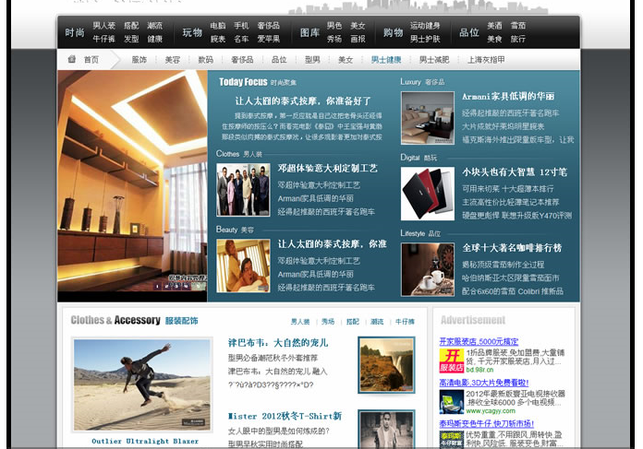Switch to 美容 in the white sub-navigation
The height and width of the screenshot is (449, 643).
coord(173,60)
